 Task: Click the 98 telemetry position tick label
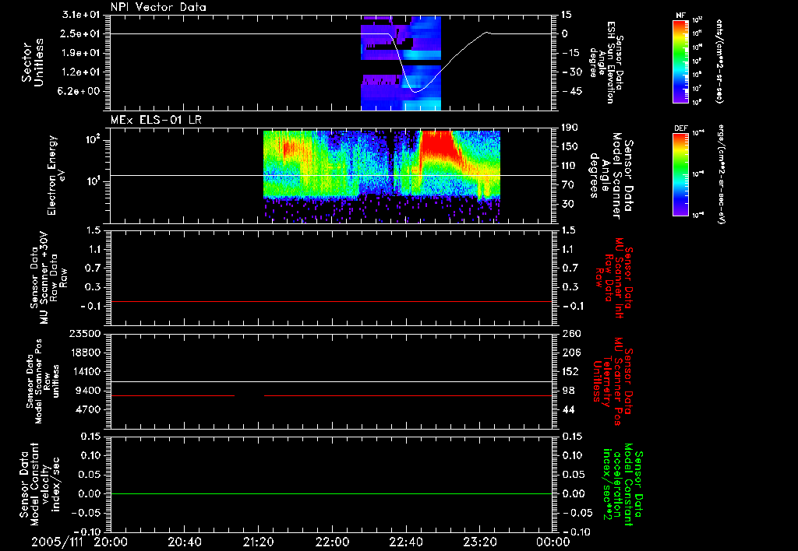[x=568, y=391]
